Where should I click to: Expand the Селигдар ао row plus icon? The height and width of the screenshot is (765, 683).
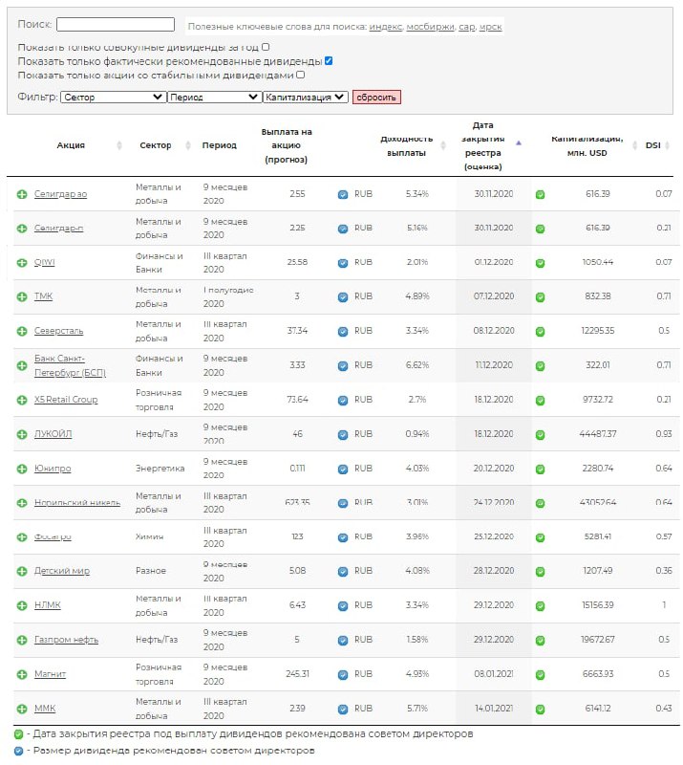pyautogui.click(x=22, y=194)
